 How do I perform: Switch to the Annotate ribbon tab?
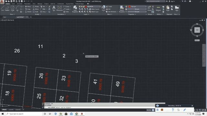pos(19,4)
